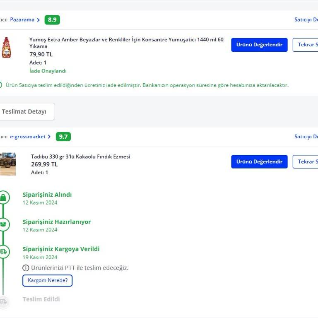Track shipment with Kargom Nerede button
The height and width of the screenshot is (318, 318).
coord(47,280)
